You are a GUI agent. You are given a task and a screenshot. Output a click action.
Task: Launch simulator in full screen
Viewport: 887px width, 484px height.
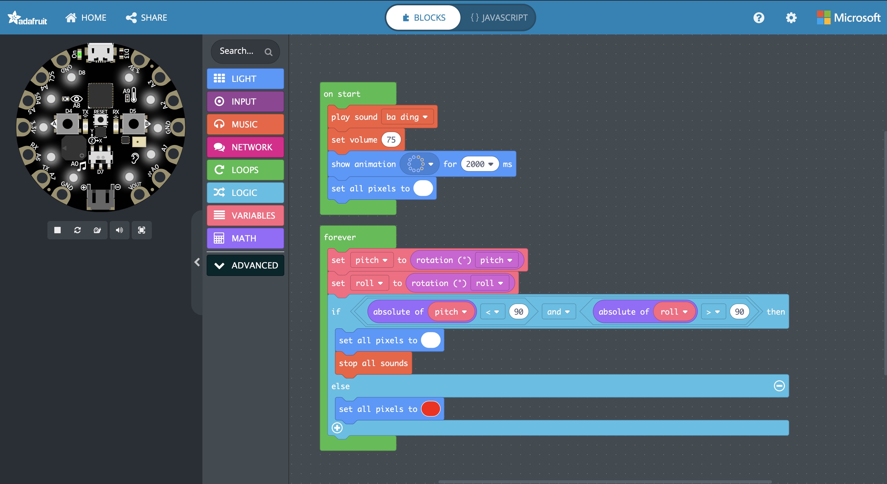pyautogui.click(x=141, y=230)
